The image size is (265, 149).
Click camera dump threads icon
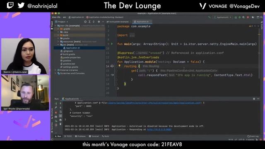pyautogui.click(x=56, y=117)
